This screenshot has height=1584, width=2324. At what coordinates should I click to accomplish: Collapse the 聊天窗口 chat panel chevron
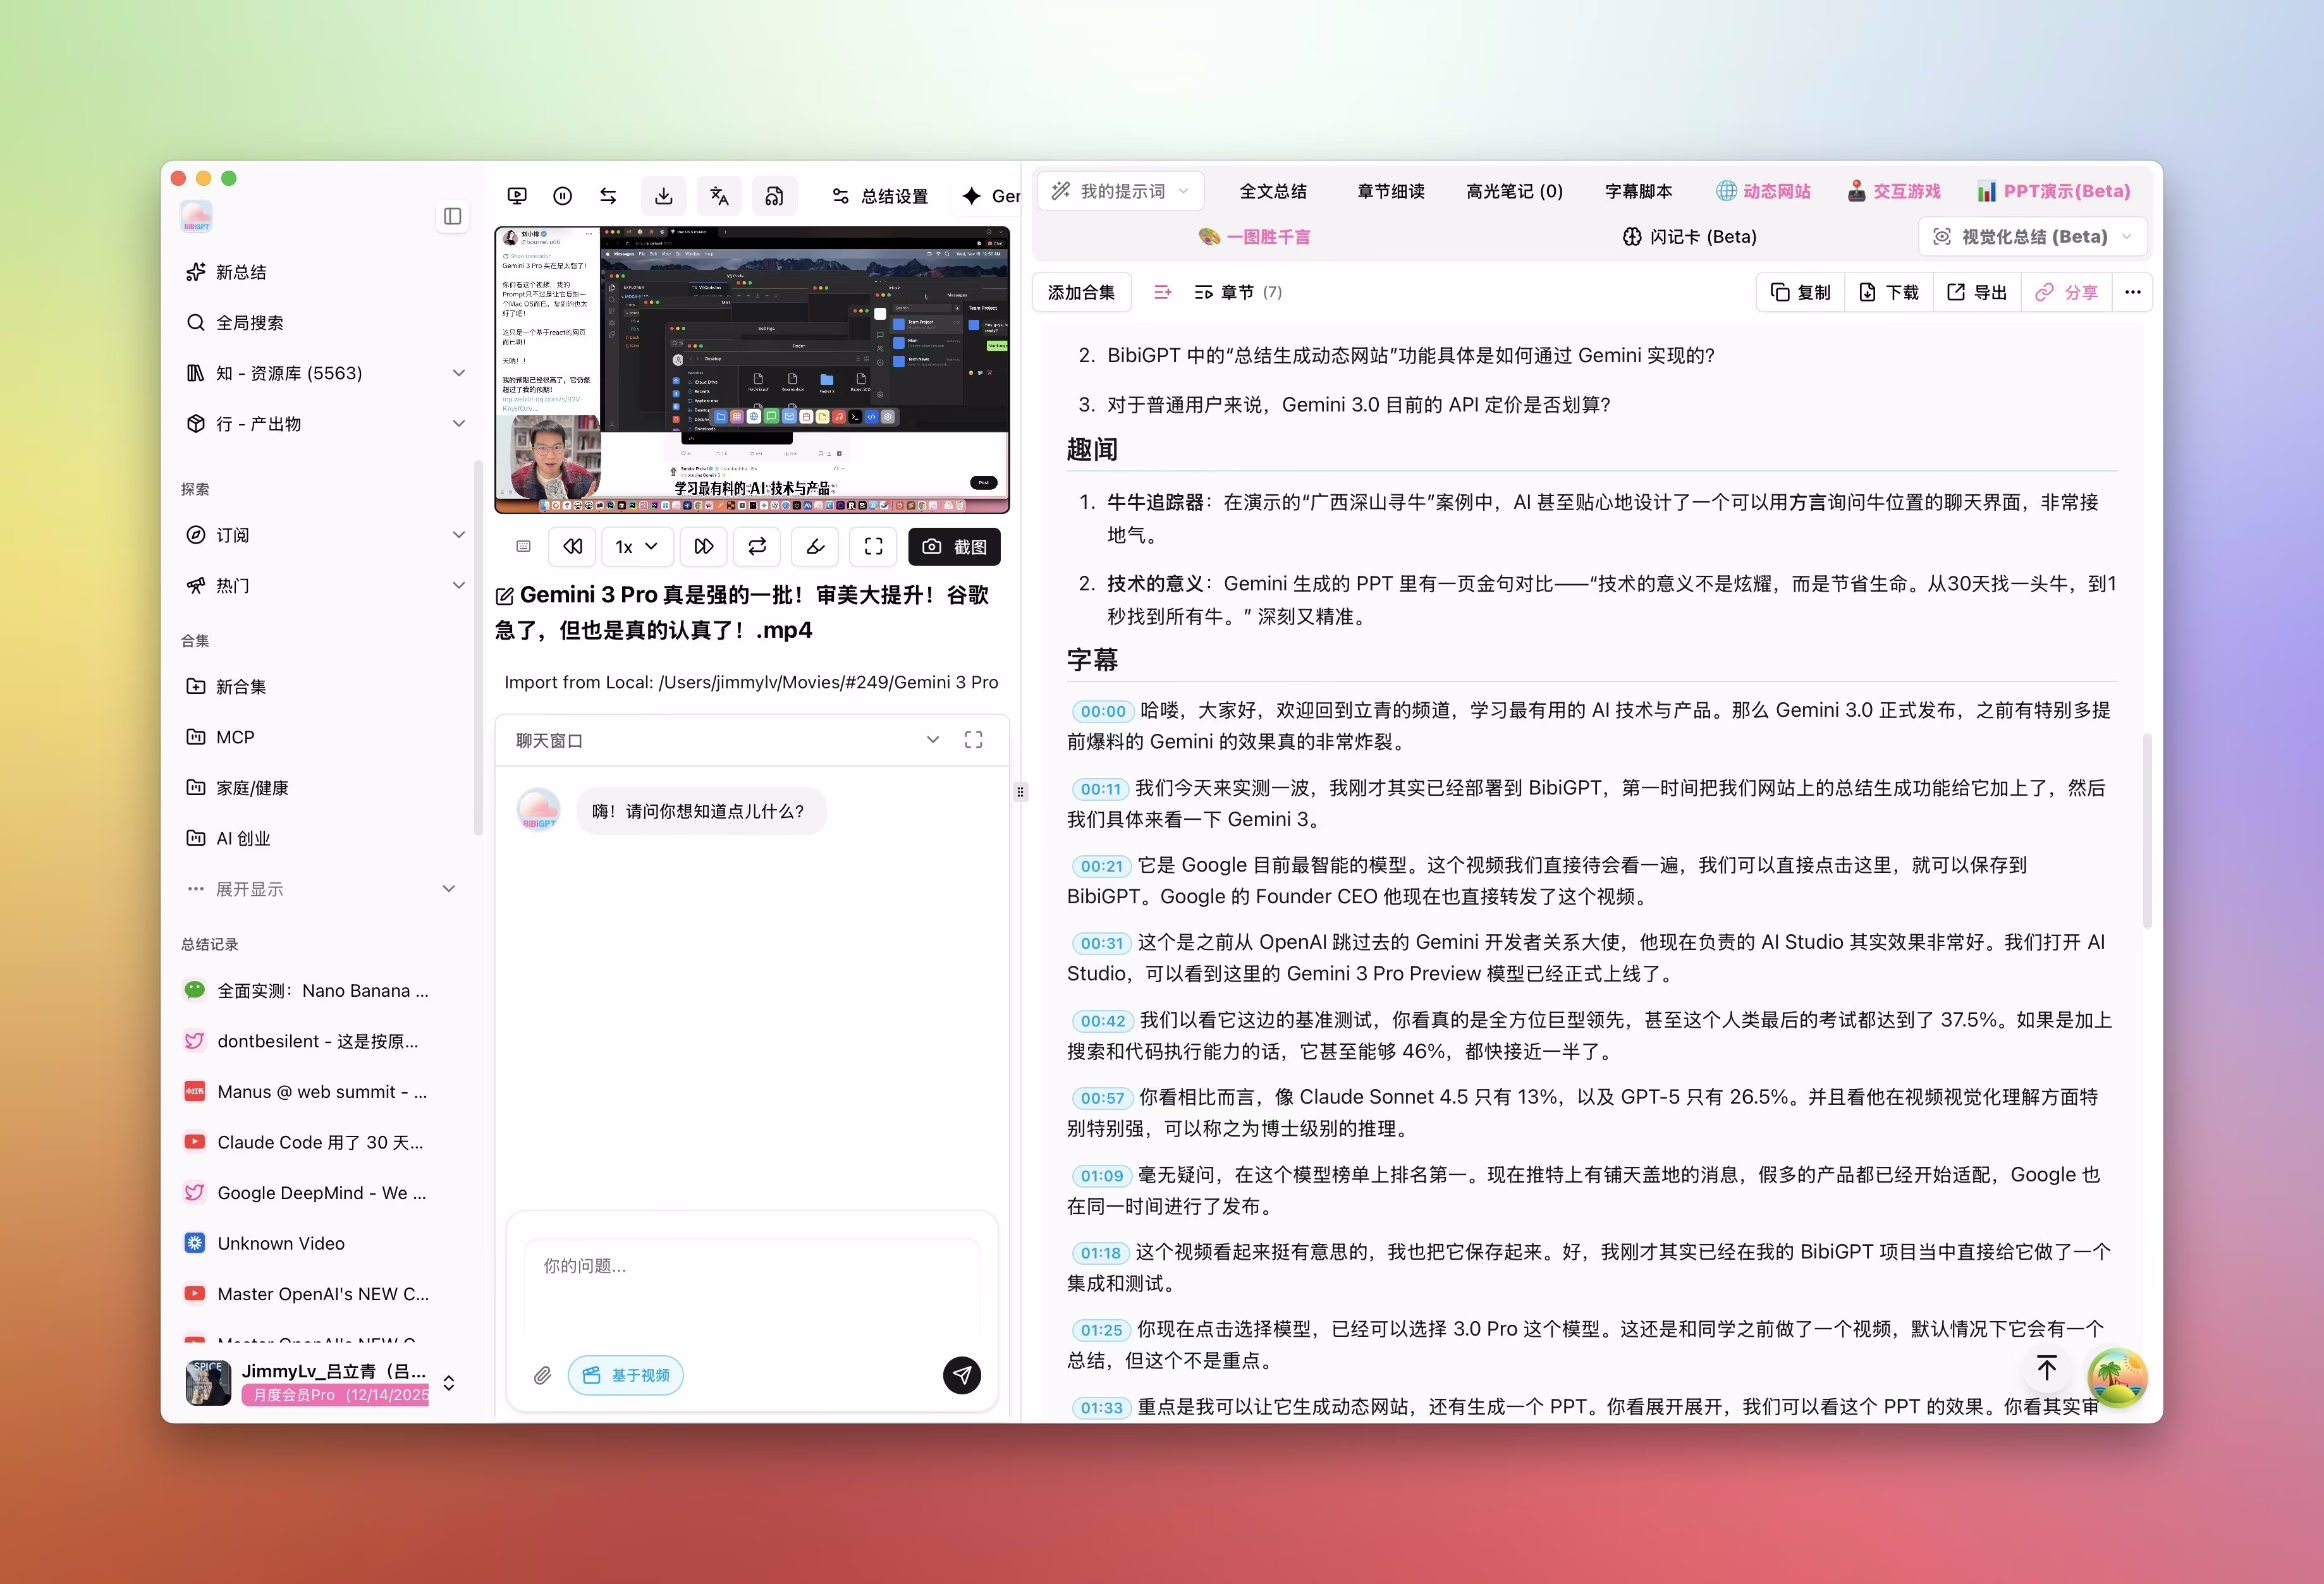point(933,740)
